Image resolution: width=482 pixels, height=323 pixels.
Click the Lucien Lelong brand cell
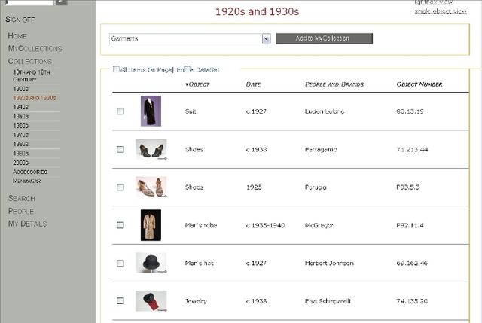coord(325,111)
